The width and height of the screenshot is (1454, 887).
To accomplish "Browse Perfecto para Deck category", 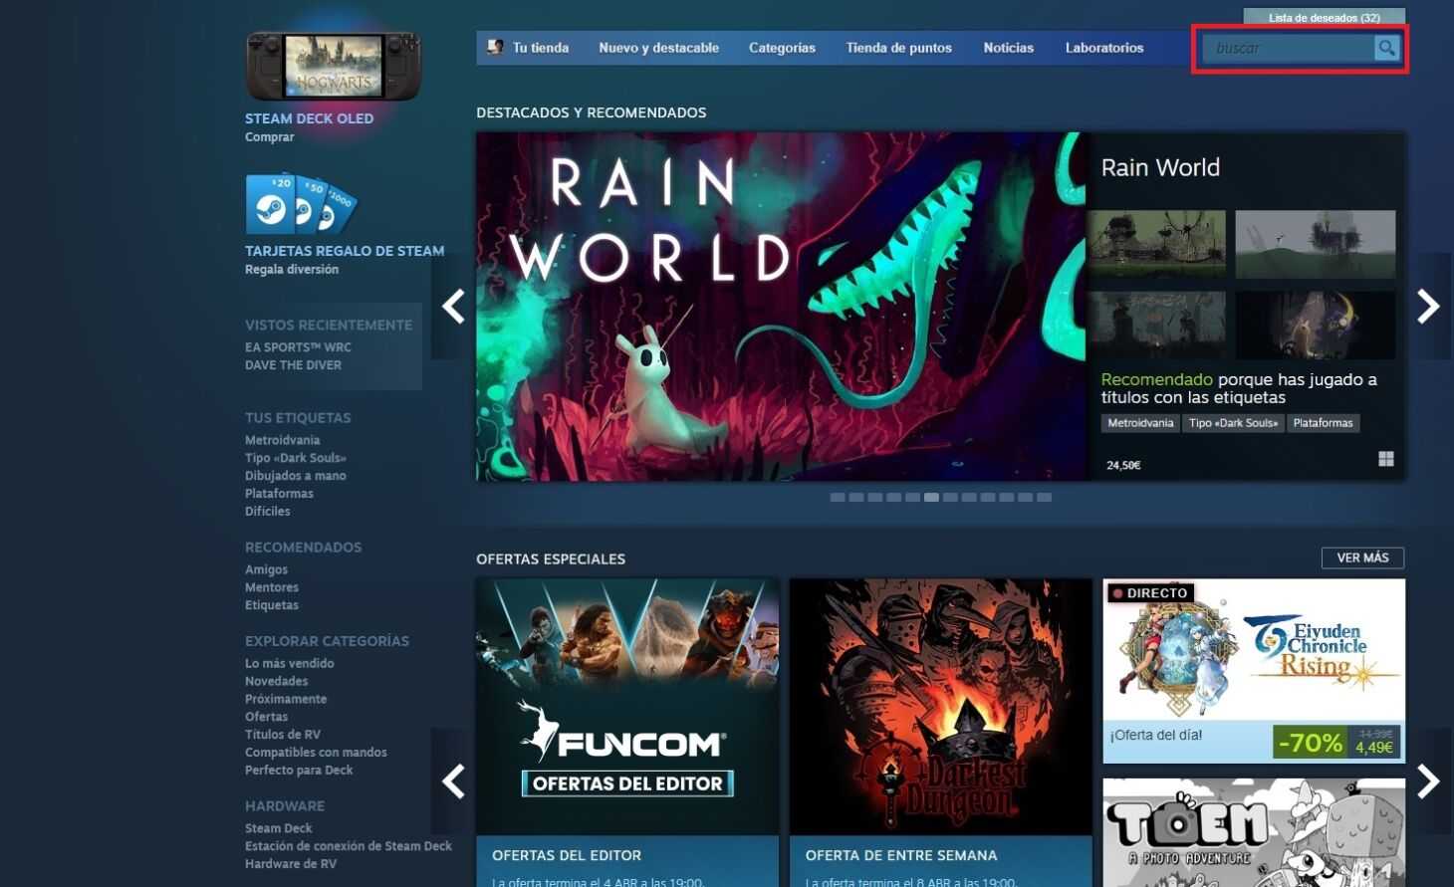I will [299, 771].
